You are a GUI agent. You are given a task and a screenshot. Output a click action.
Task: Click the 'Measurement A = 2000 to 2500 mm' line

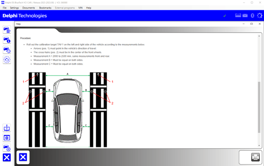72,56
